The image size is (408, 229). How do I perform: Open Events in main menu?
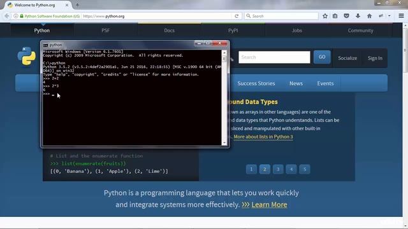(325, 83)
